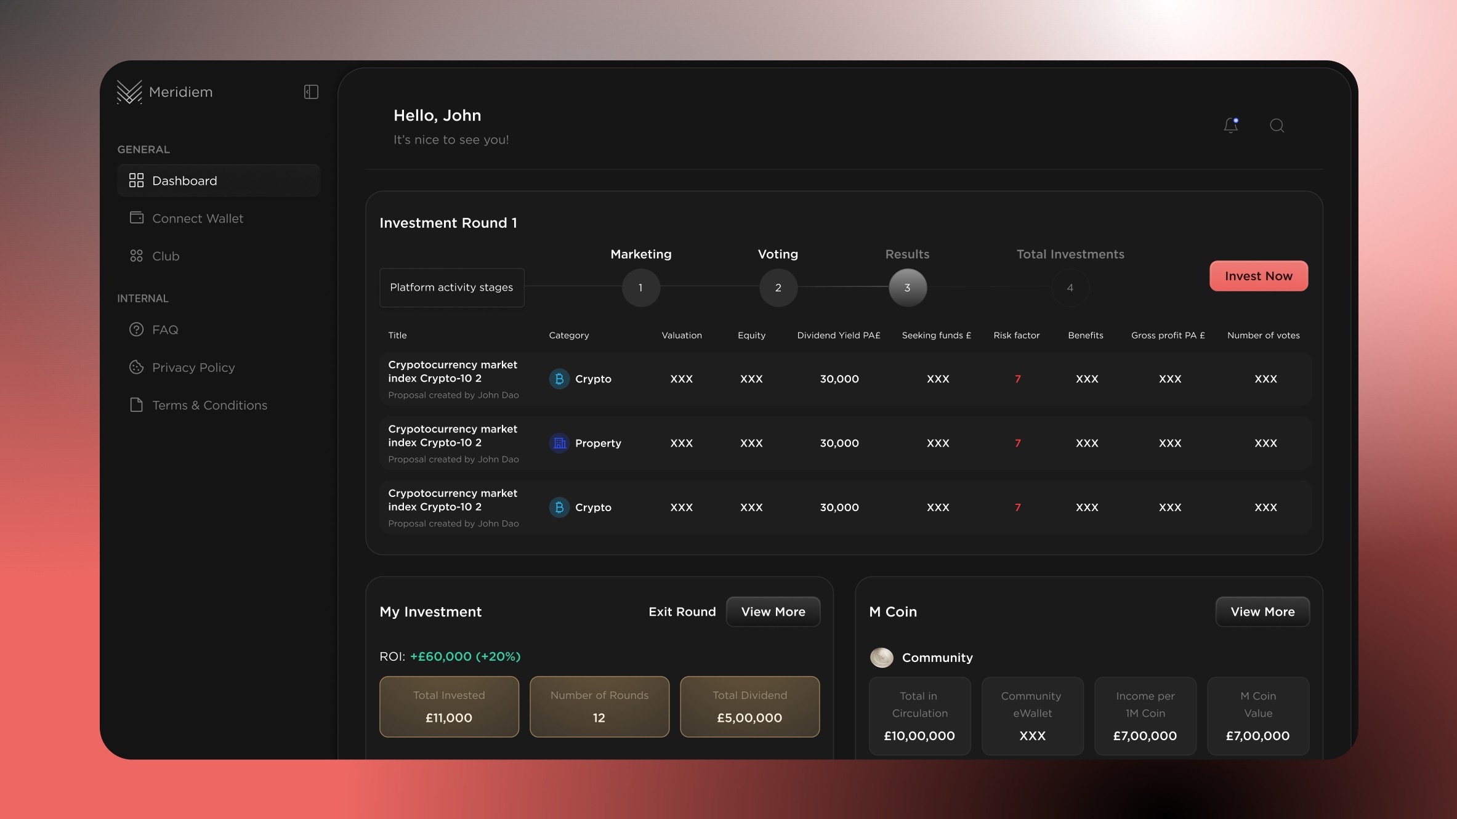
Task: Click the Club icon
Action: point(136,256)
